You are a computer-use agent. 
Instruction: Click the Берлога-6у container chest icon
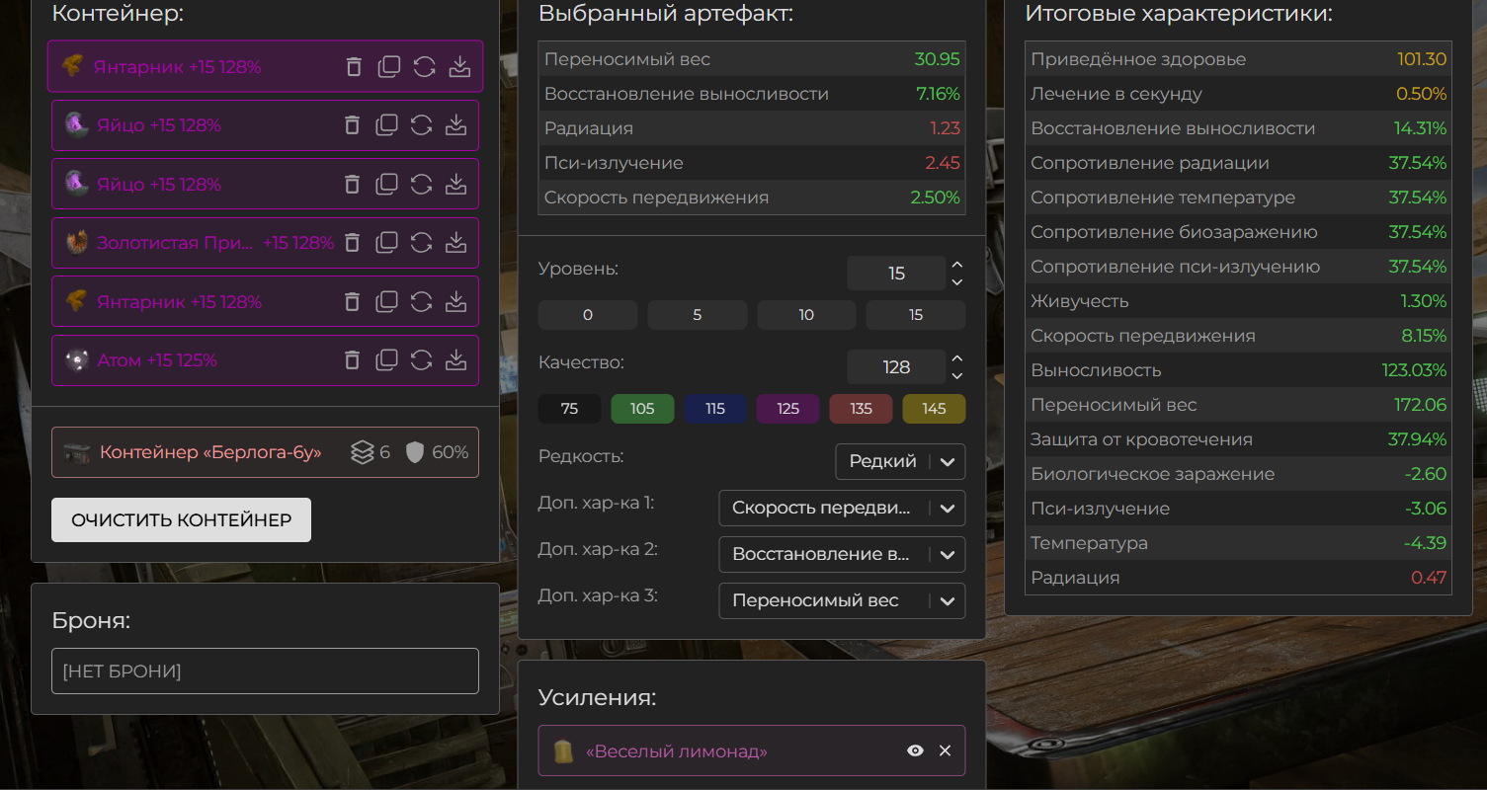[77, 452]
